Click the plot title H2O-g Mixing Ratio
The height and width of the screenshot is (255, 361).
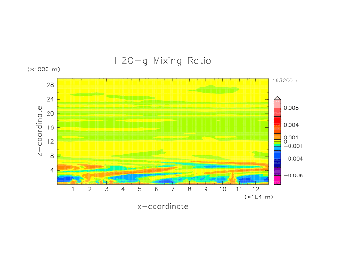(162, 61)
